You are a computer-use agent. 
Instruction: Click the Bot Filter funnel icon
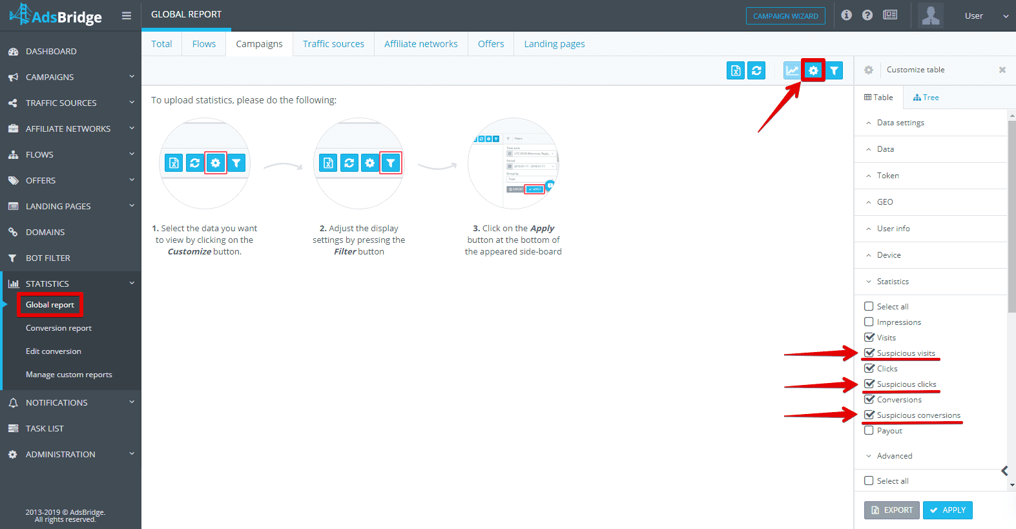point(13,258)
